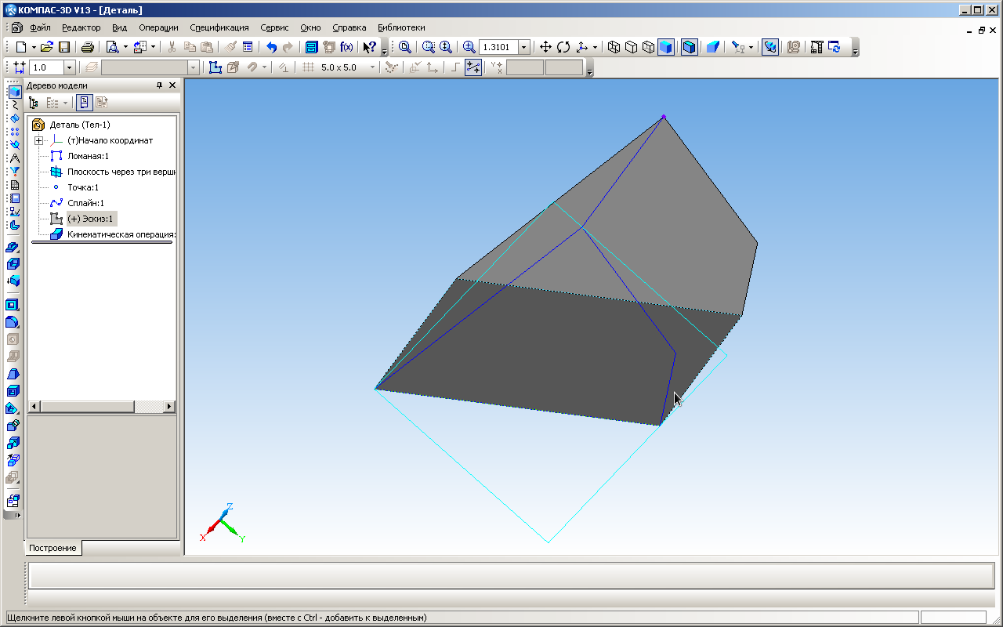Toggle the solid modeling panel at the top left

(13, 91)
